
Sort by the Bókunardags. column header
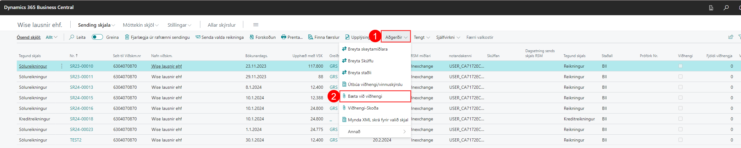tap(256, 56)
